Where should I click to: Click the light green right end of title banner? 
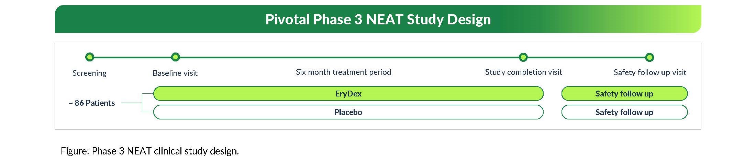coord(691,19)
